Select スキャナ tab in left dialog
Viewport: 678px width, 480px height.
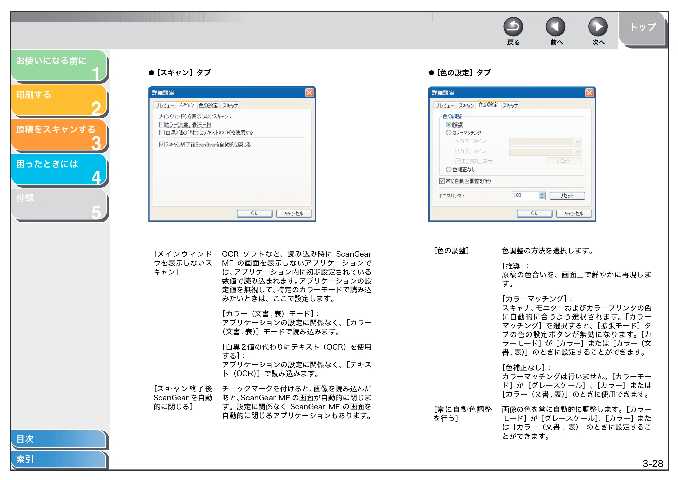230,105
